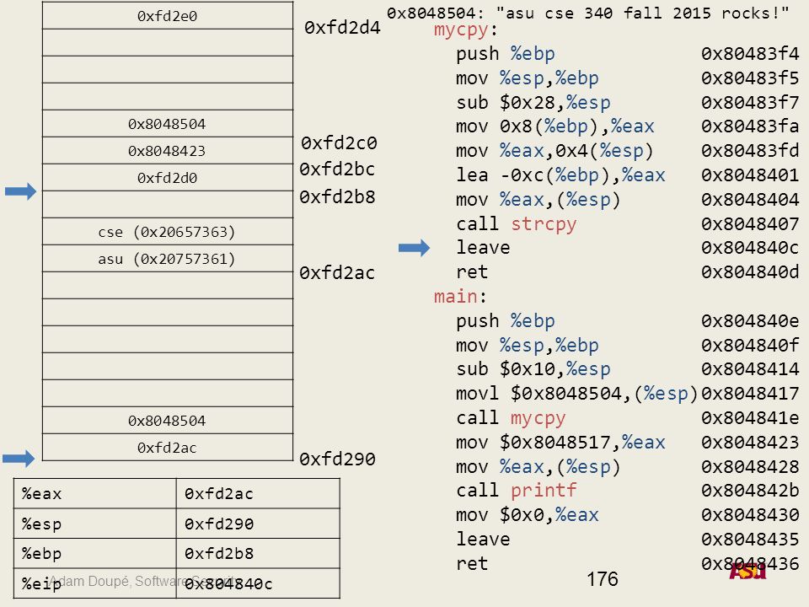Click the stack cell containing 0xfd2e0
Image resolution: width=809 pixels, height=607 pixels.
[x=168, y=16]
